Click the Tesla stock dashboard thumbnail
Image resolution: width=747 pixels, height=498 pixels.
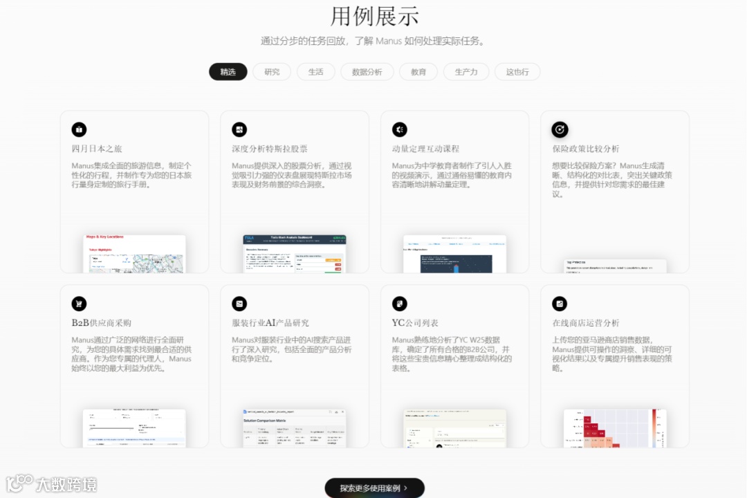point(295,254)
